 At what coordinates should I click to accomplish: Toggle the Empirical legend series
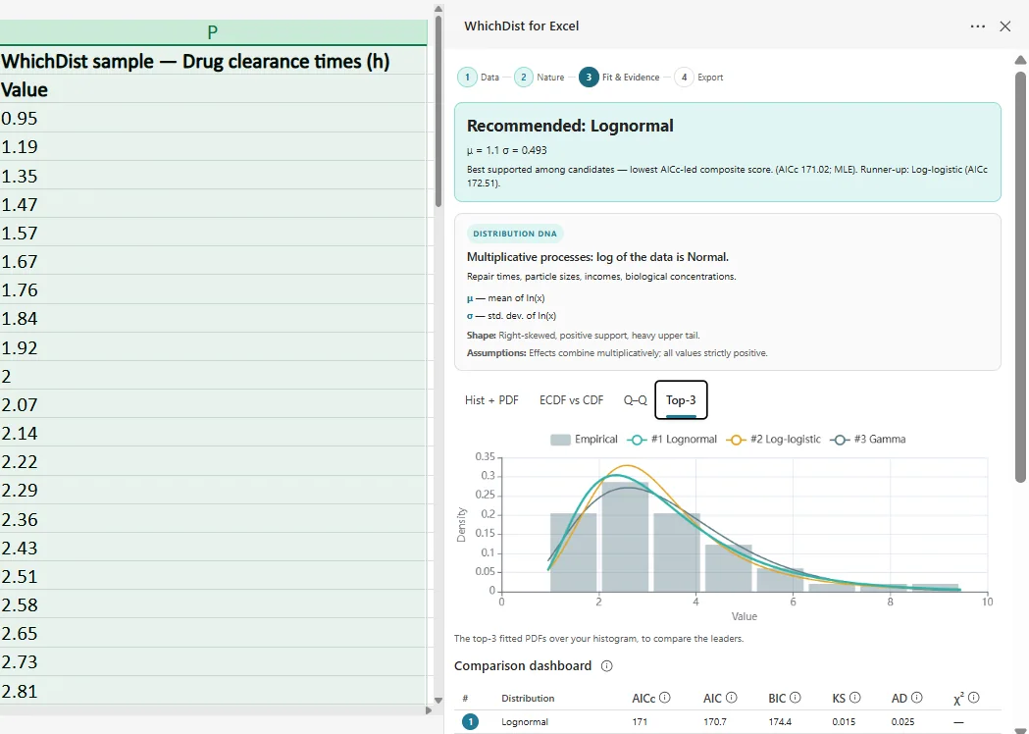point(584,440)
